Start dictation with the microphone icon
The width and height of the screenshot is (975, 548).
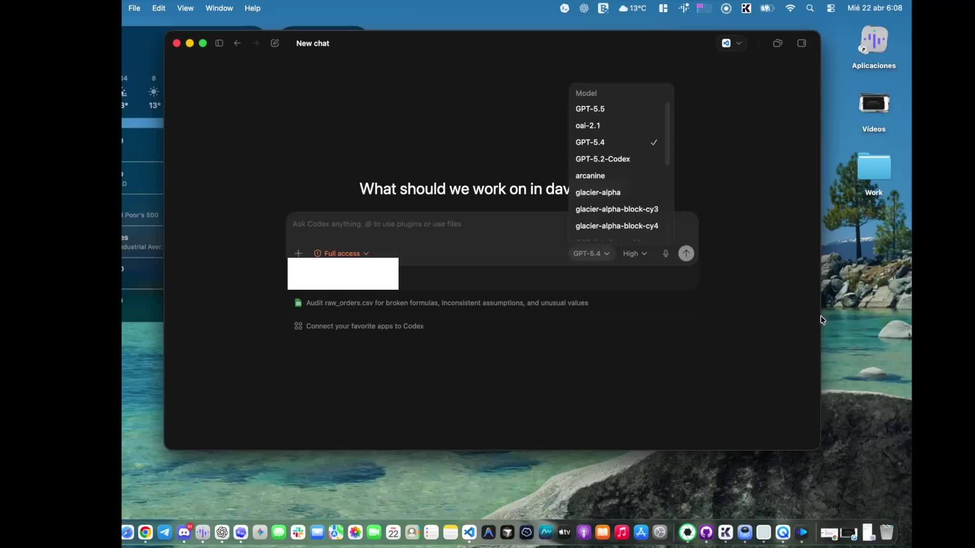pyautogui.click(x=666, y=253)
